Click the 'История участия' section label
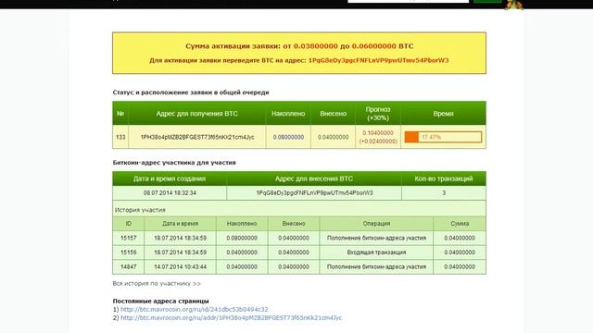This screenshot has height=333, width=593. 140,210
